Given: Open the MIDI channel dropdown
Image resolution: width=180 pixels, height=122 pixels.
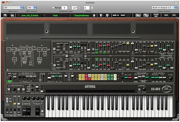Looking at the screenshot, I should tap(32, 8).
